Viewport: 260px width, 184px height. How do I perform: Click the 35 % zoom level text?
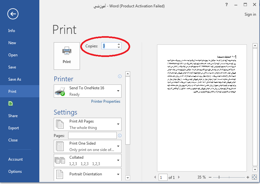(201, 177)
